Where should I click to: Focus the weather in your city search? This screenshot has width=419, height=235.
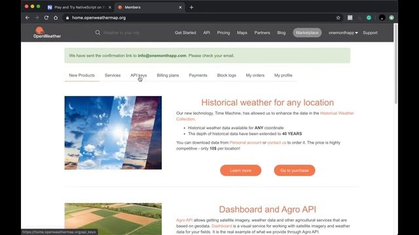(121, 33)
